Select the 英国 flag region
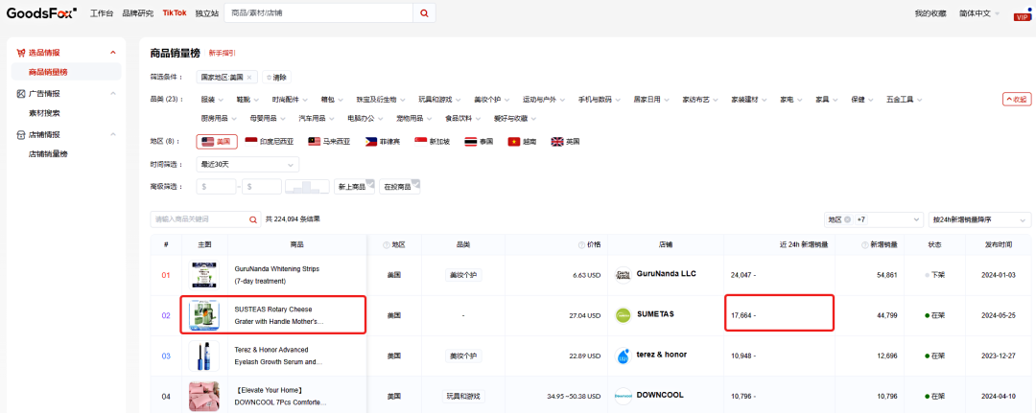Screen dimensions: 1036x413 coord(566,142)
